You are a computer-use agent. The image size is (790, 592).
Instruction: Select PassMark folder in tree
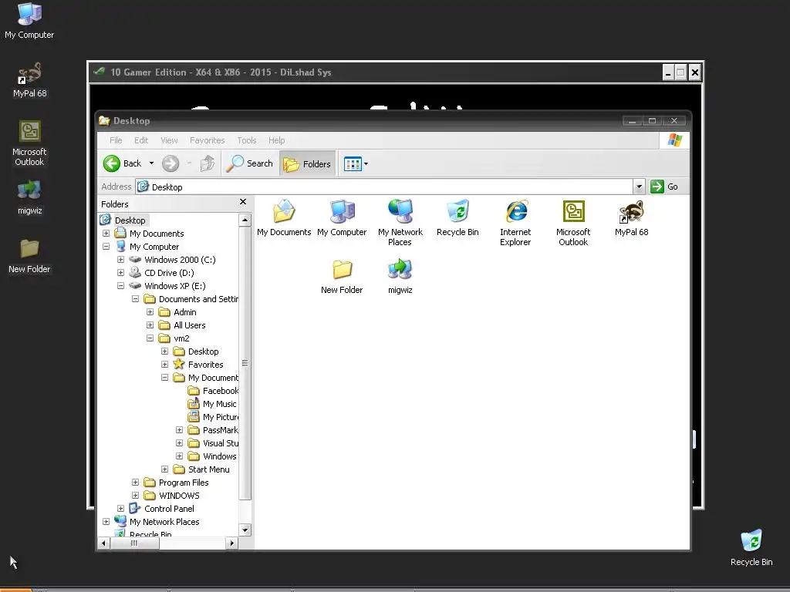(x=220, y=430)
